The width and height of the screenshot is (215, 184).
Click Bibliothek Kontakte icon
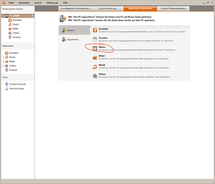pos(7,53)
